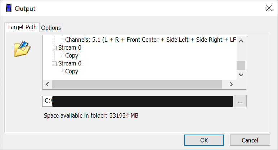The height and width of the screenshot is (150, 278).
Task: Close the Output dialog window
Action: click(268, 8)
